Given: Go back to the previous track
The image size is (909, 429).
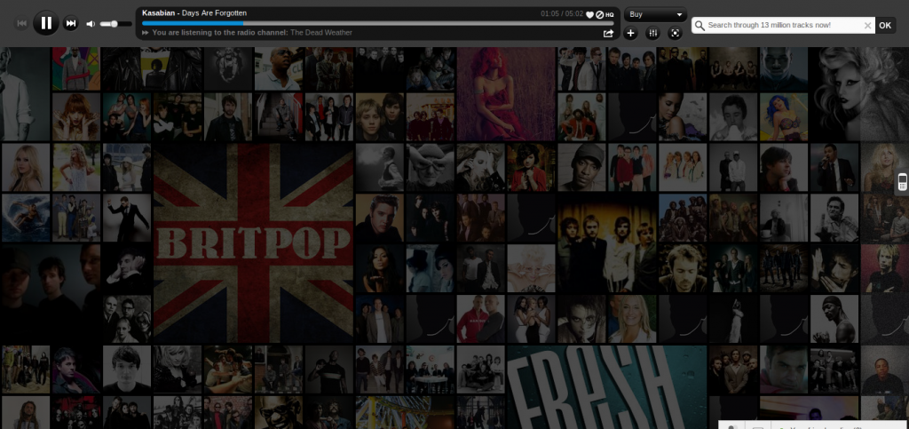Looking at the screenshot, I should (x=21, y=23).
